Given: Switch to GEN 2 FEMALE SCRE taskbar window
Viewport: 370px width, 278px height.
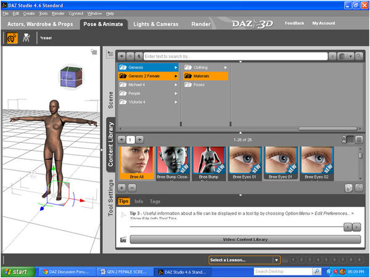Looking at the screenshot, I should click(x=125, y=272).
